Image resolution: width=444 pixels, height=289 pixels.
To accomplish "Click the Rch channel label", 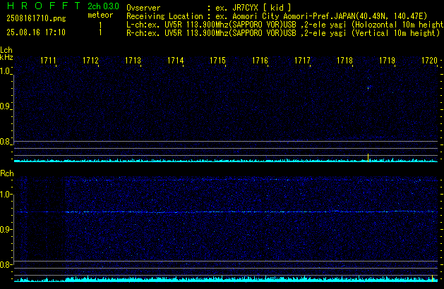I will [x=7, y=173].
